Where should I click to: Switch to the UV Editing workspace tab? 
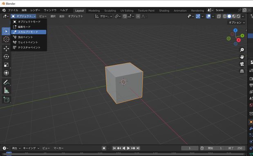coord(127,11)
